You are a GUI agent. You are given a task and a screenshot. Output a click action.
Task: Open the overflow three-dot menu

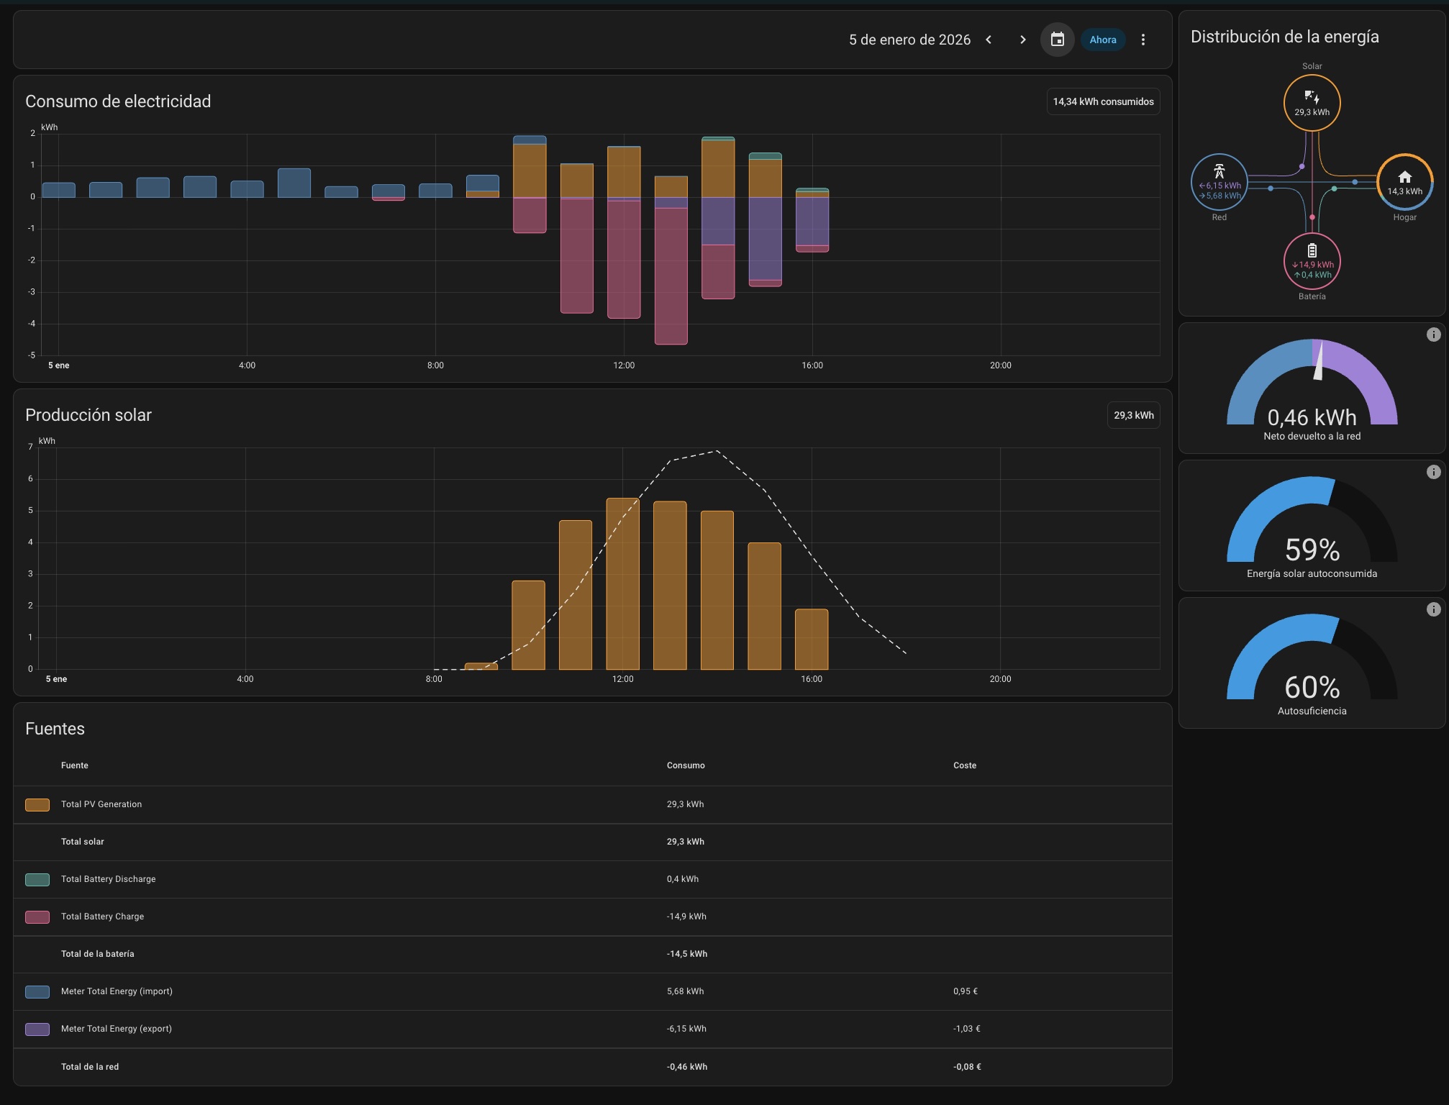click(x=1143, y=40)
